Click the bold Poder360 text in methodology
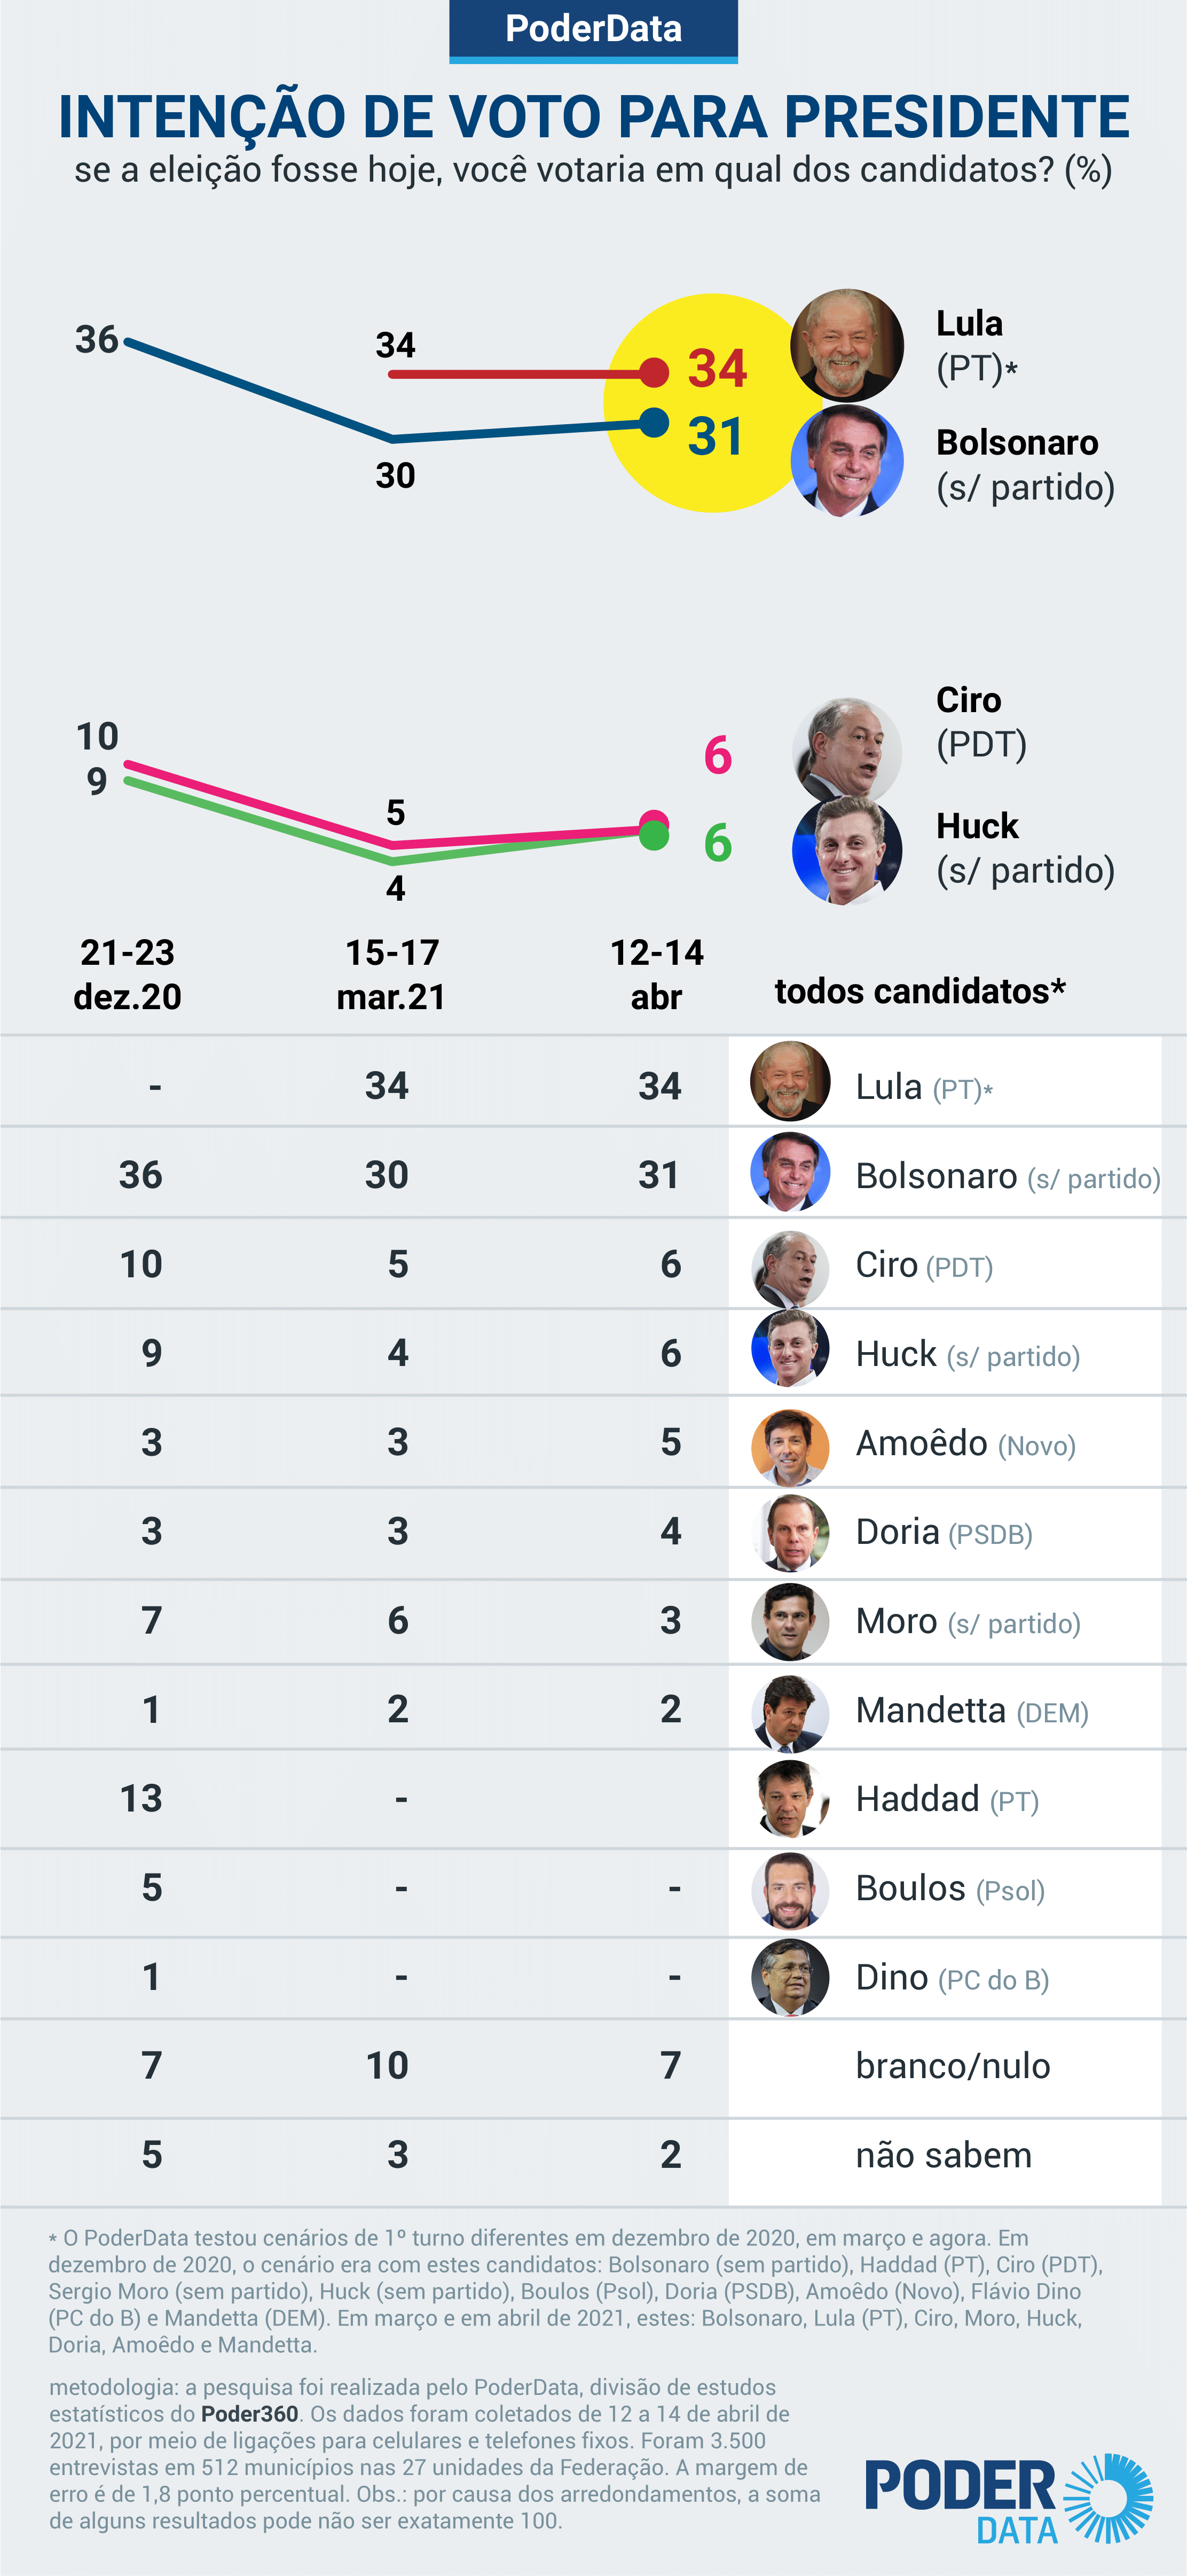This screenshot has width=1187, height=2576. [x=249, y=2414]
